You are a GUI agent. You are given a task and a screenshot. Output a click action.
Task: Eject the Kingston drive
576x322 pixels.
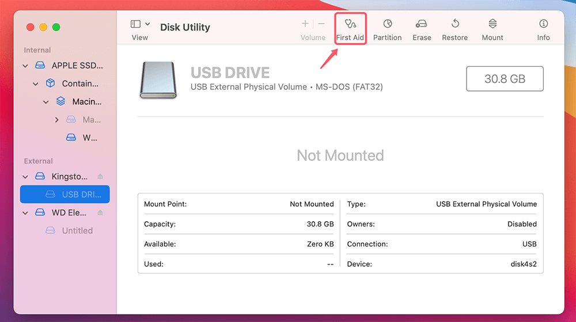100,176
